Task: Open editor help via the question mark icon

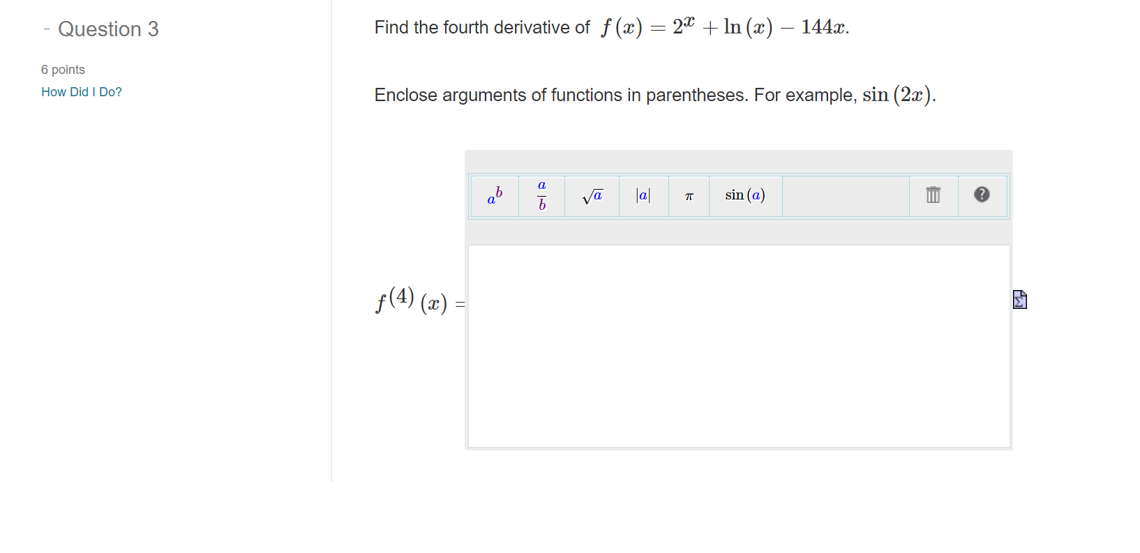Action: pyautogui.click(x=982, y=196)
